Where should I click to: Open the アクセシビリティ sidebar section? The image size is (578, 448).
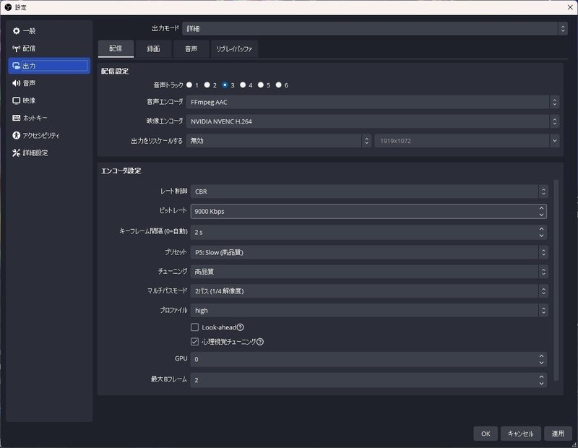(x=49, y=135)
